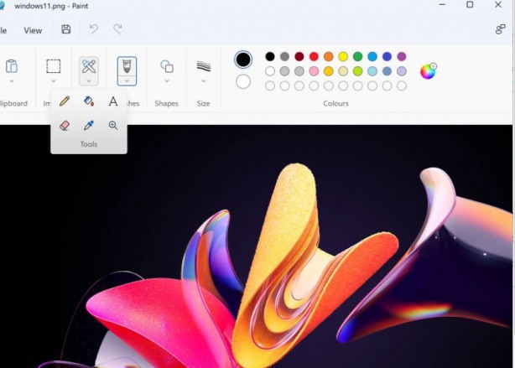This screenshot has width=515, height=368.
Task: Click the Brushes tool icon
Action: [x=127, y=66]
